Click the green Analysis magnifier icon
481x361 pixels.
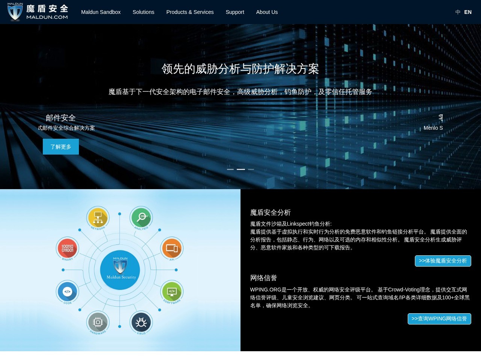[x=141, y=217]
